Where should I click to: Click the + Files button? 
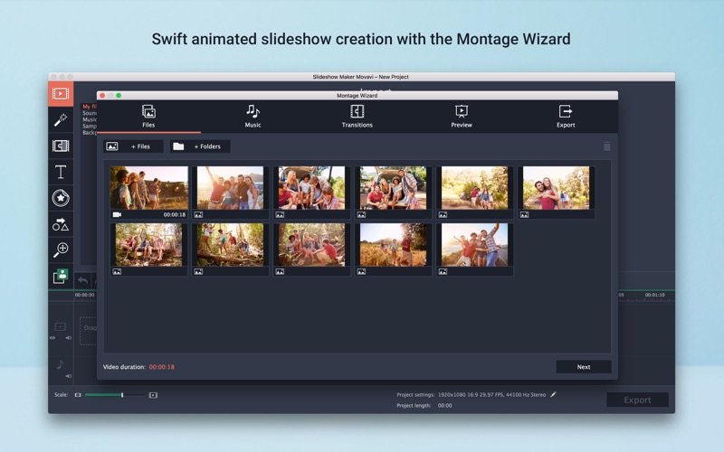(x=133, y=146)
